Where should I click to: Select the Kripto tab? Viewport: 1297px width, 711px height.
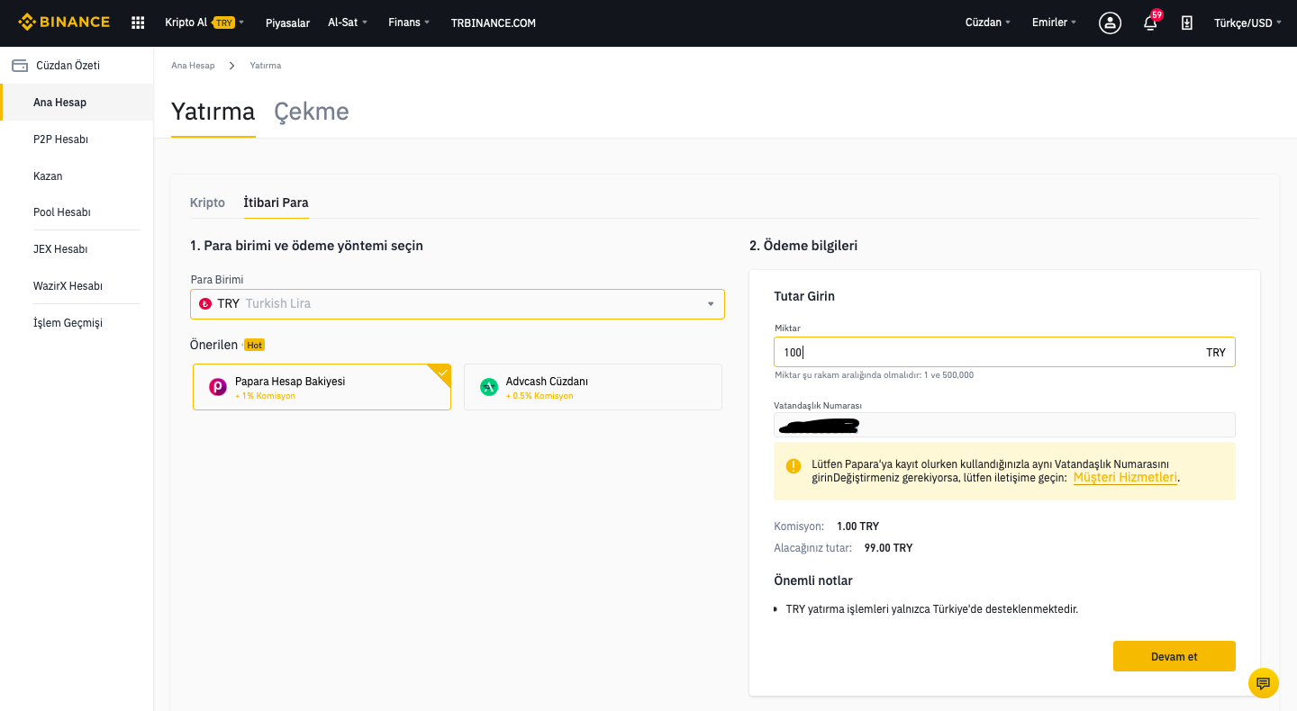point(207,202)
